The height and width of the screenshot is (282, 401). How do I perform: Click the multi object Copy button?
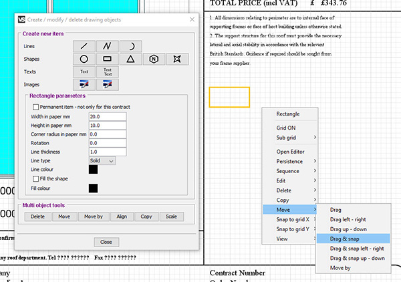(146, 217)
